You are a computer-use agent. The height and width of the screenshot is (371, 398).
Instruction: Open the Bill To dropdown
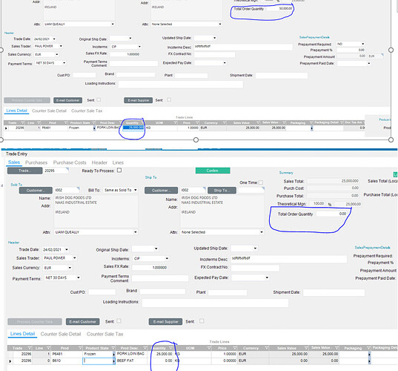tap(121, 190)
